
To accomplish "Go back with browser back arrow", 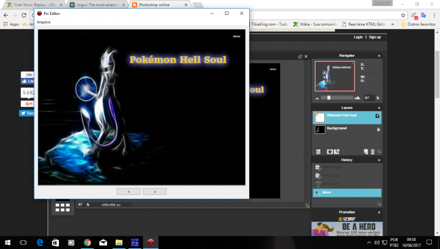I will coord(6,15).
